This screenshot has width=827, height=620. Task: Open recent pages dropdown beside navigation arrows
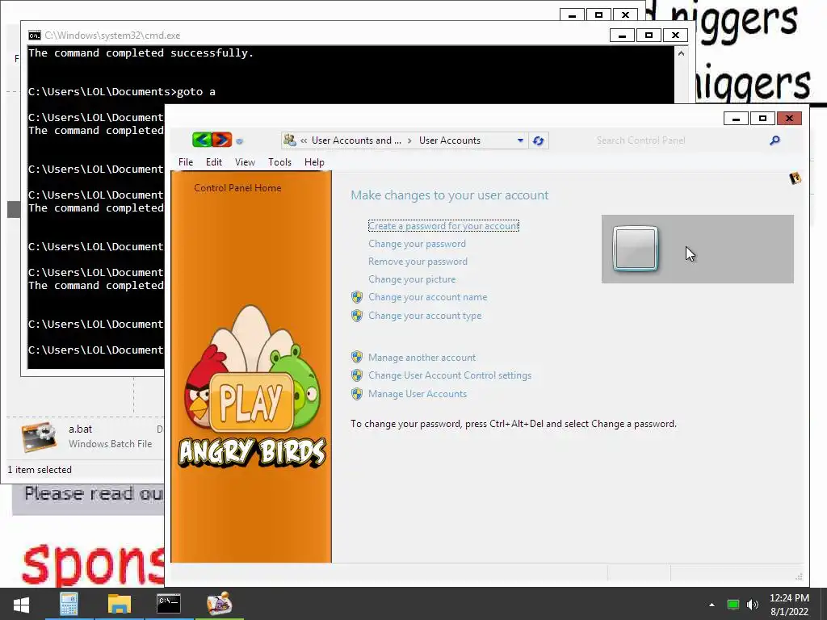click(239, 141)
